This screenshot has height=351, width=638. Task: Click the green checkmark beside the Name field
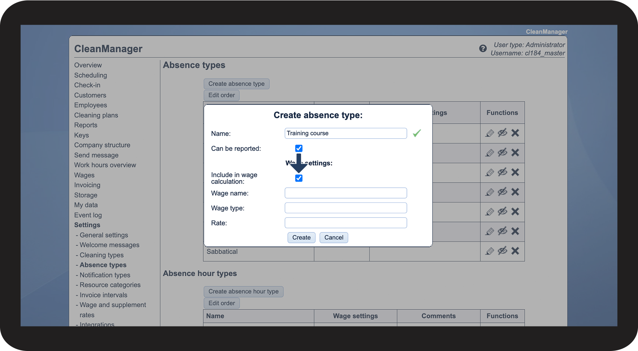click(417, 133)
